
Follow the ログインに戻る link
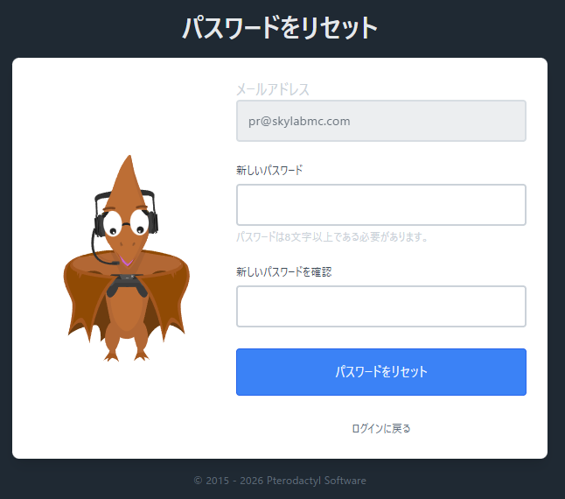pyautogui.click(x=380, y=428)
